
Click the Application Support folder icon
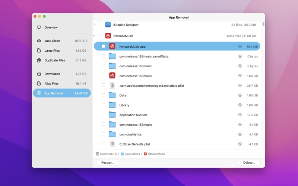coord(112,115)
